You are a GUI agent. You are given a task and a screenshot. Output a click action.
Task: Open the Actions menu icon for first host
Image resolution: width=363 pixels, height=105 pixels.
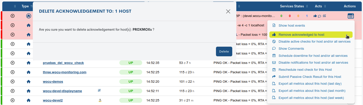pyautogui.click(x=351, y=16)
